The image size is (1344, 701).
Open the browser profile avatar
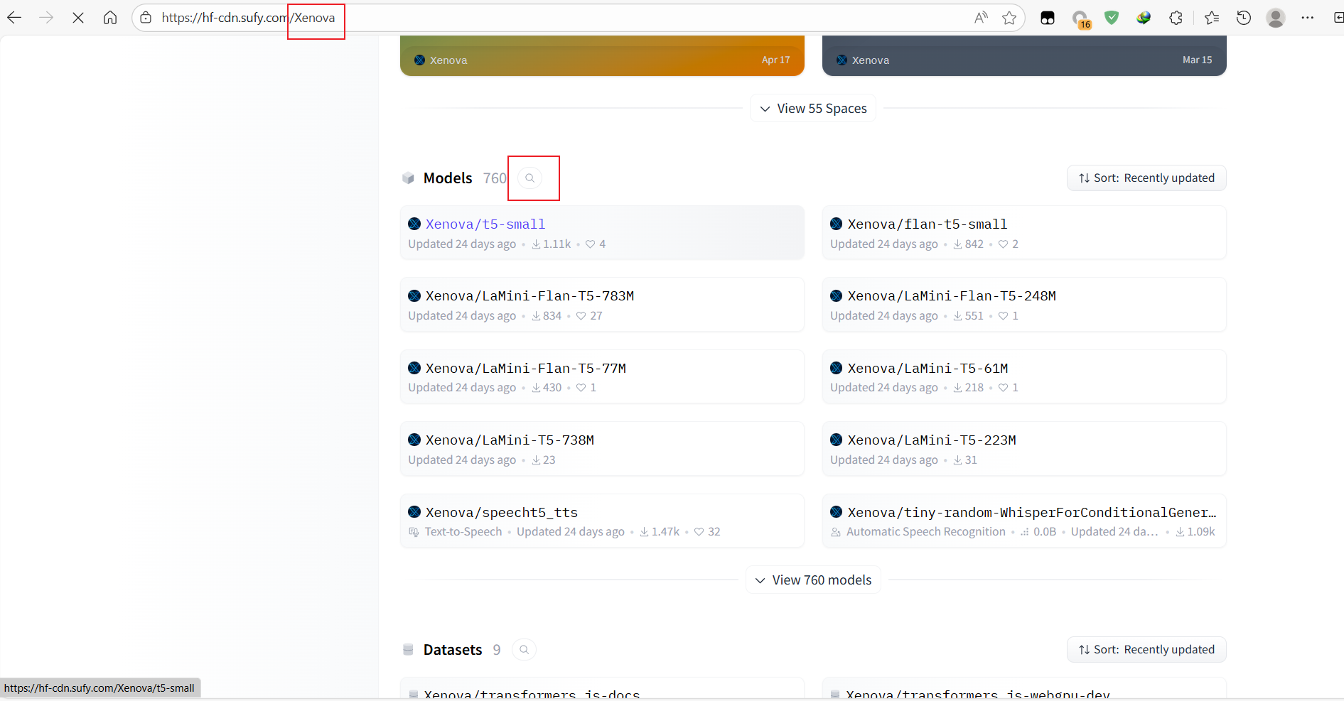(x=1276, y=18)
